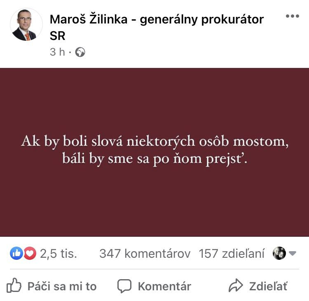Click the blue thumbs-up reaction icon

click(x=16, y=253)
